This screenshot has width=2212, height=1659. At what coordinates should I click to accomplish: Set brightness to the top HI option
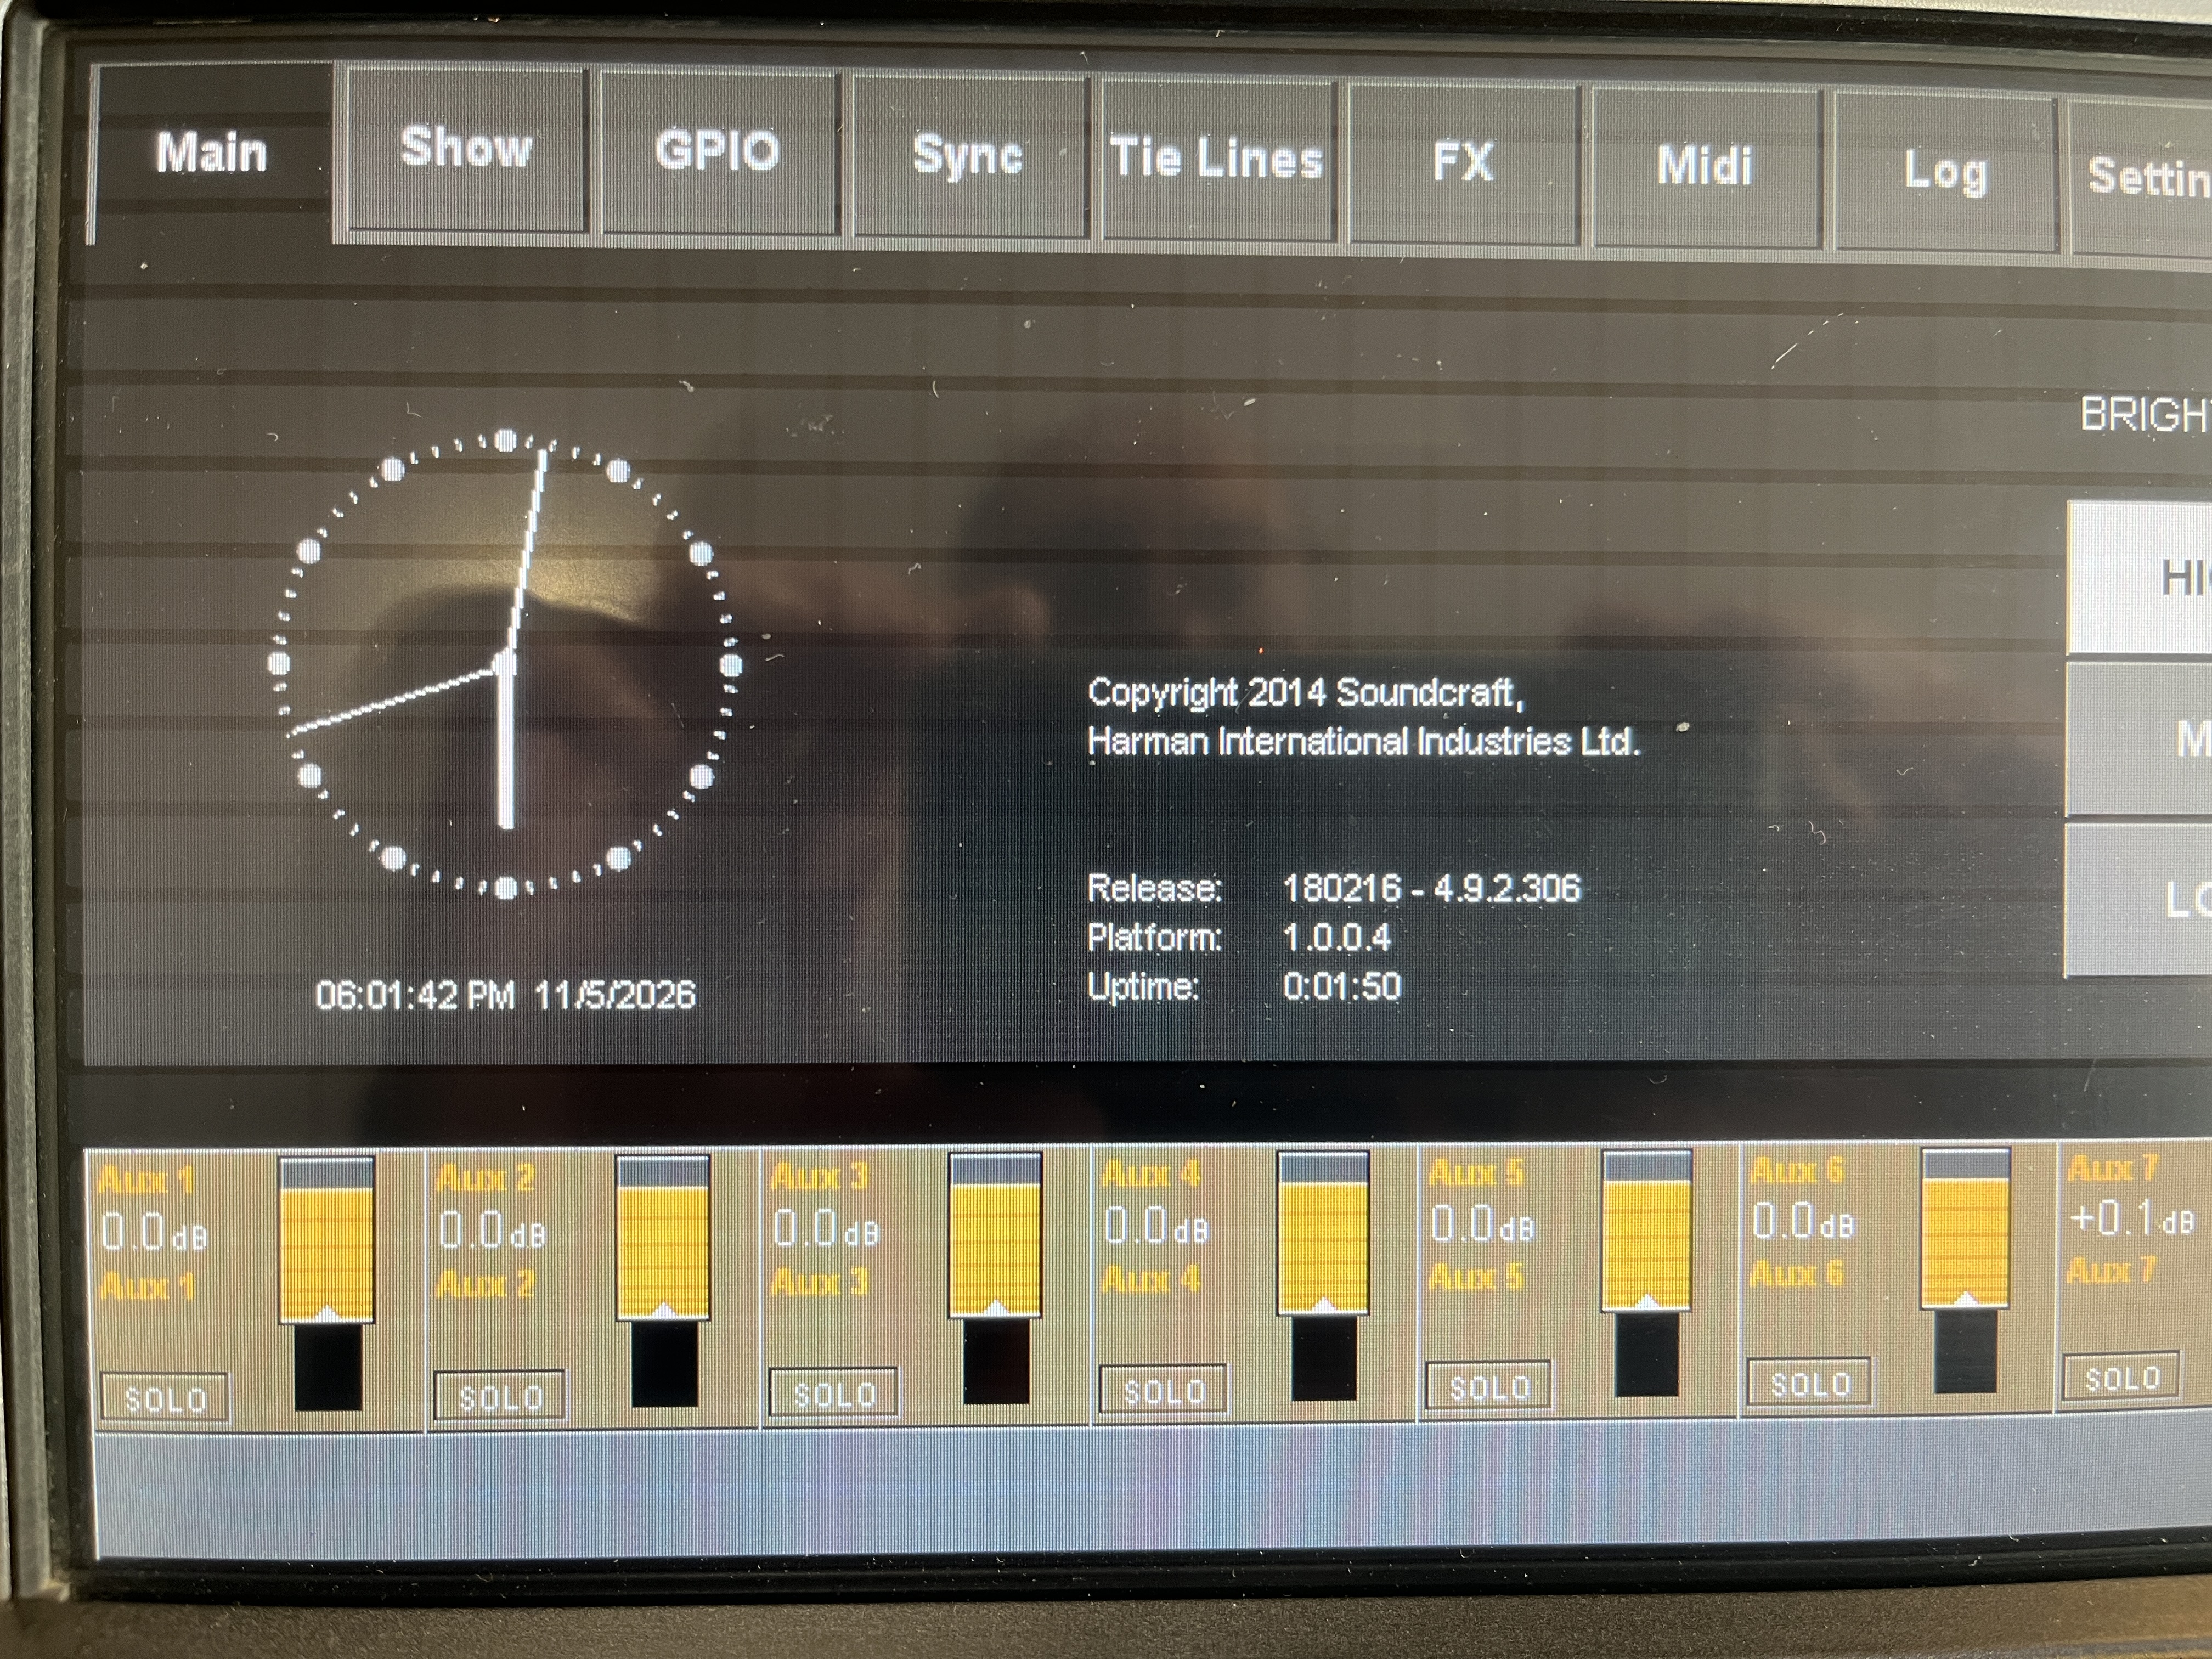click(2139, 578)
